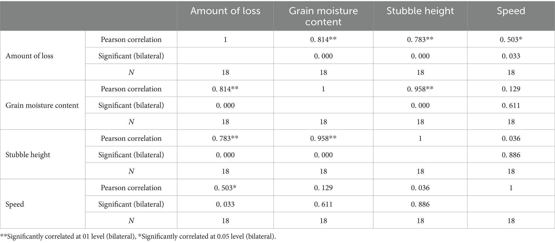Image resolution: width=555 pixels, height=243 pixels.
Task: Click the 0.958** value in Stubble height column
Action: [x=420, y=89]
